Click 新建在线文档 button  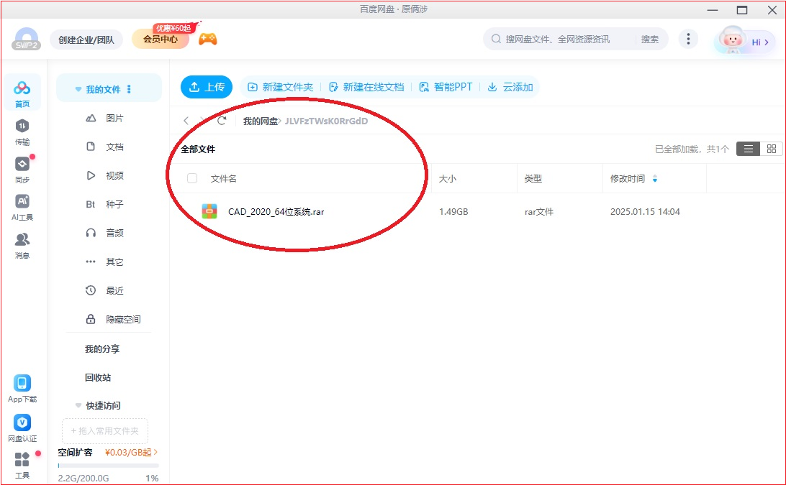point(366,87)
